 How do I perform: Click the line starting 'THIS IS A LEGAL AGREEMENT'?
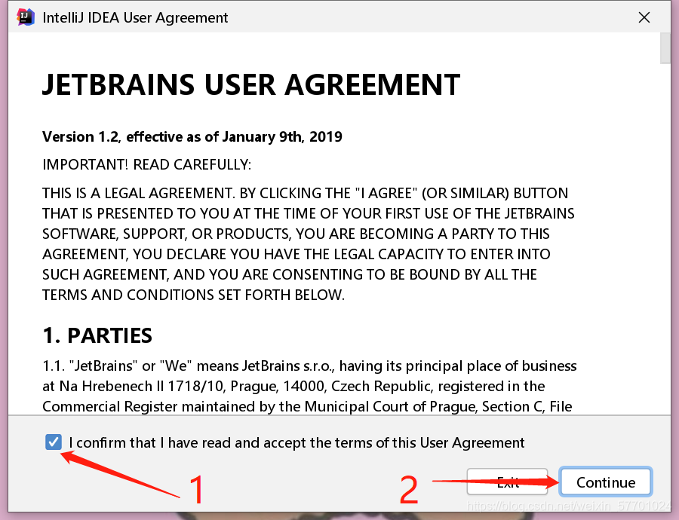click(x=305, y=193)
